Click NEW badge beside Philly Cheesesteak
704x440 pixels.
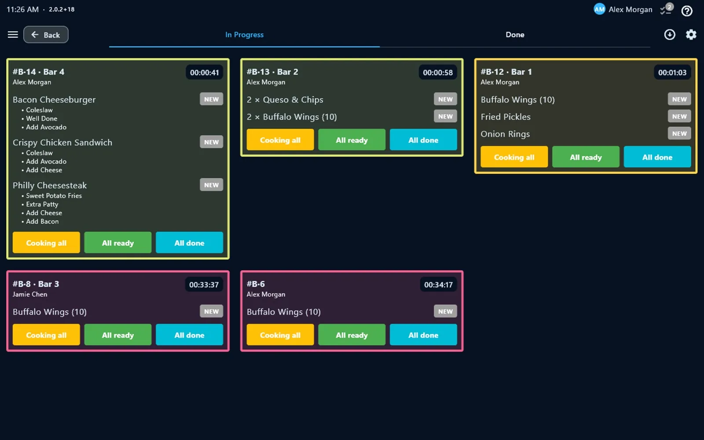tap(211, 185)
